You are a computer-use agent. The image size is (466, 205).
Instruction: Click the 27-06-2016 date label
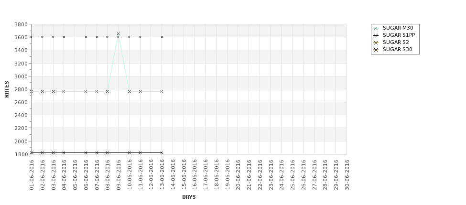click(314, 175)
